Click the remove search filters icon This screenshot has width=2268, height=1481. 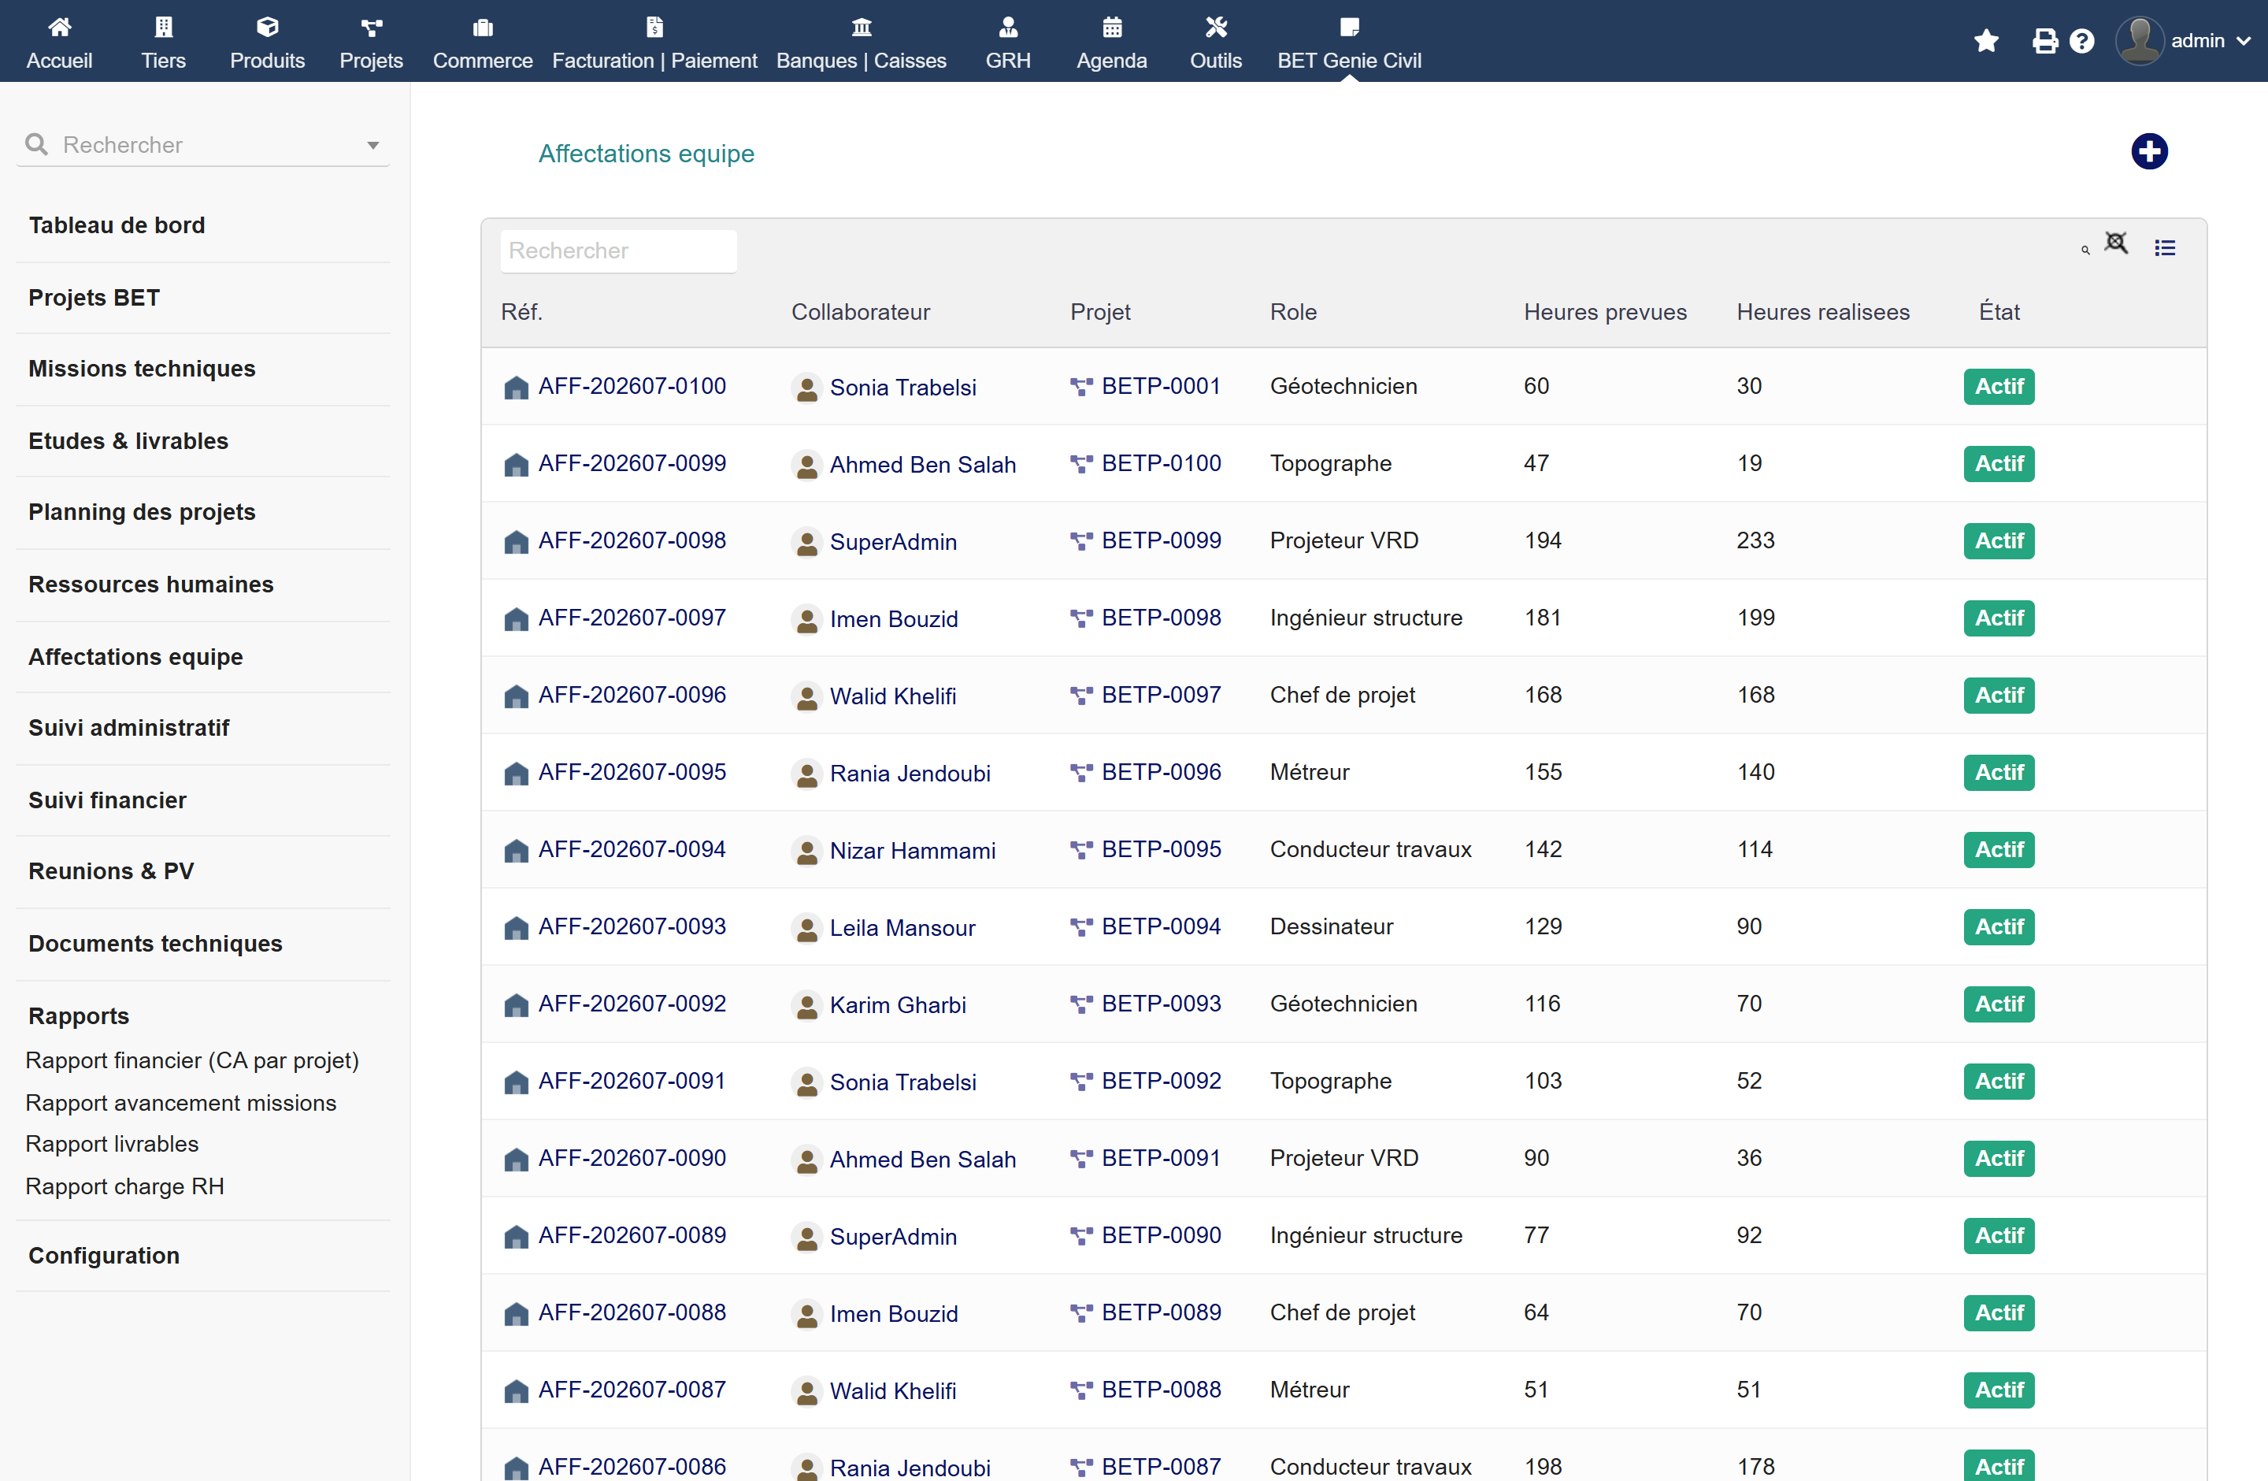(2115, 244)
